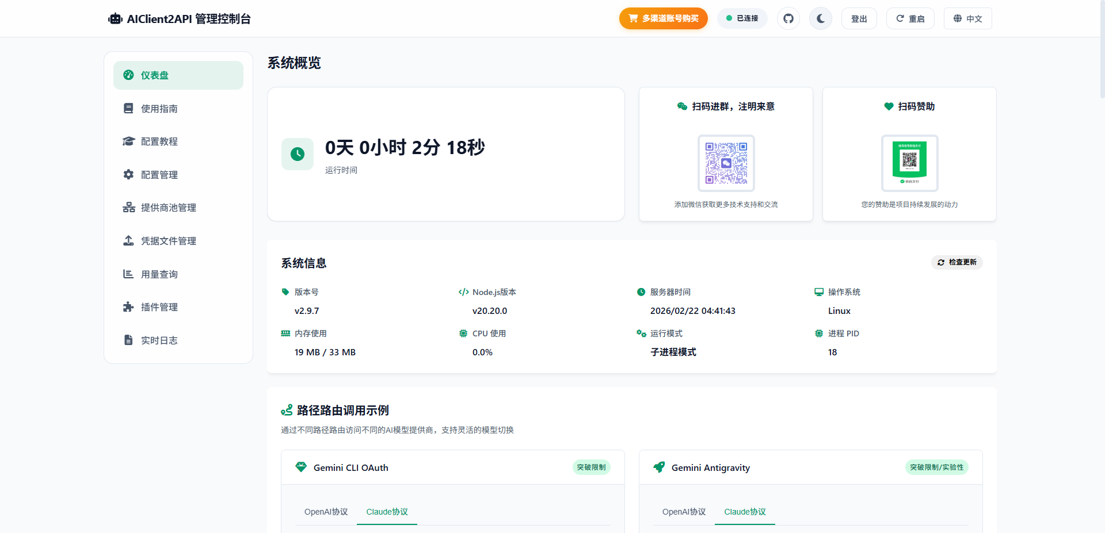Click the 登出 logout button
This screenshot has height=533, width=1105.
click(859, 18)
